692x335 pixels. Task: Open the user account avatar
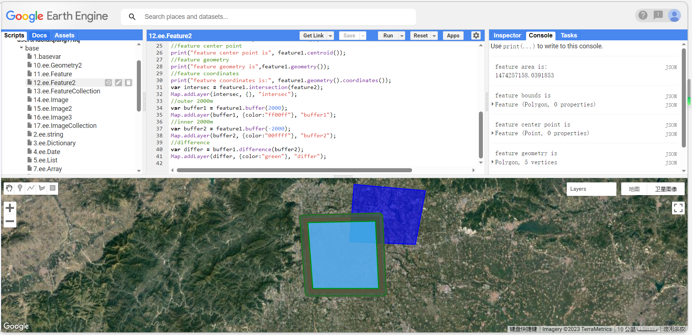point(674,16)
